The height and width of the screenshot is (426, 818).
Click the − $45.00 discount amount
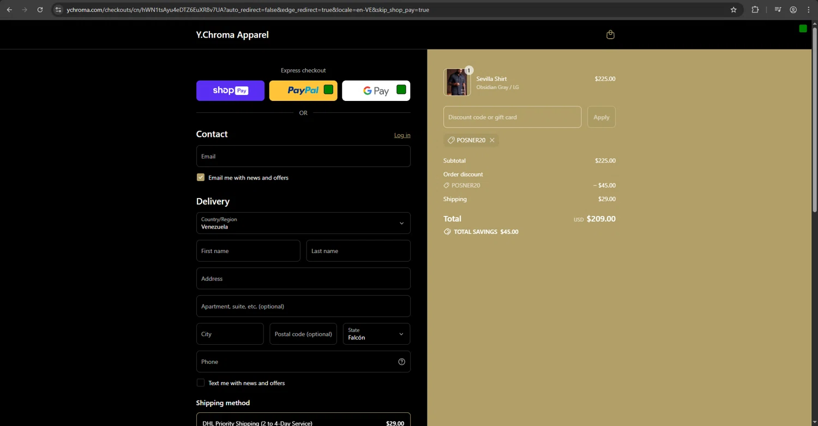pos(604,185)
